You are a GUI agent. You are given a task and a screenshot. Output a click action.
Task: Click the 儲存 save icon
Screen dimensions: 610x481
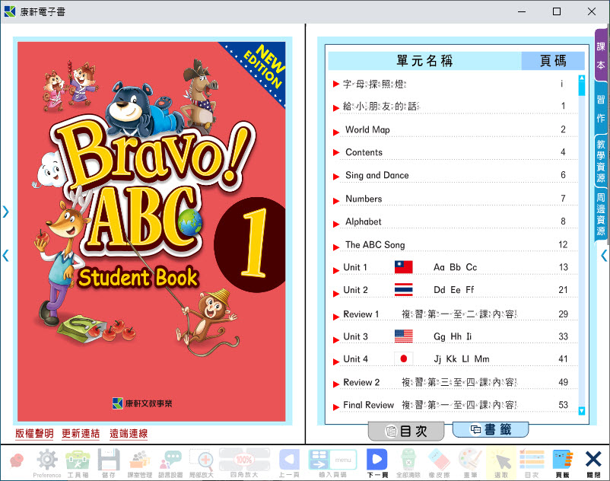(109, 461)
